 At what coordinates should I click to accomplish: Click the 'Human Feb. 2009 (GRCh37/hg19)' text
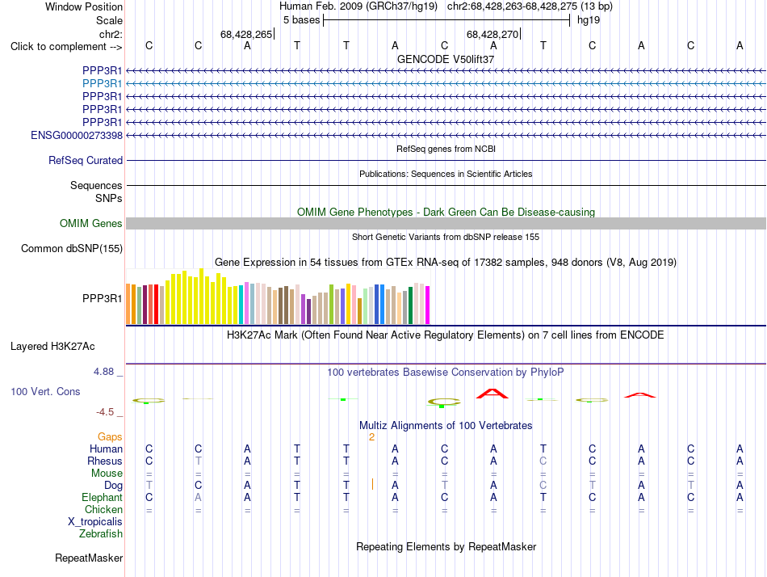click(x=358, y=6)
